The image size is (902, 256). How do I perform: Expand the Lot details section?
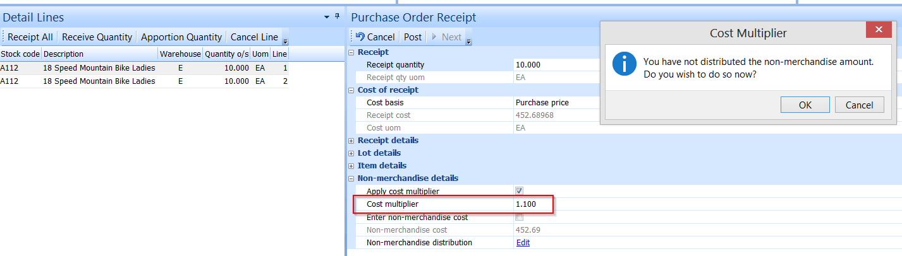(351, 153)
